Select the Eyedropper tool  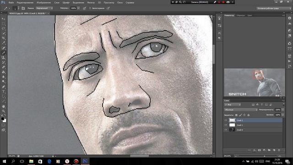tap(3, 43)
